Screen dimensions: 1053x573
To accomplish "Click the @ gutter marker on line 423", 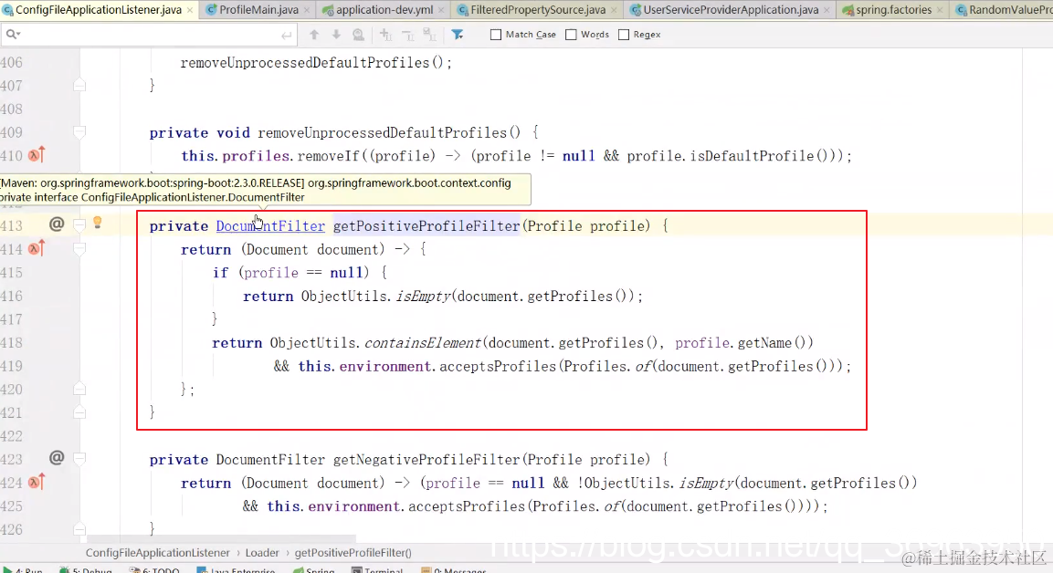I will coord(58,458).
